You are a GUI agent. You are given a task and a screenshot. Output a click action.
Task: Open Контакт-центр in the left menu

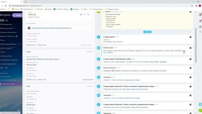[x=6, y=56]
